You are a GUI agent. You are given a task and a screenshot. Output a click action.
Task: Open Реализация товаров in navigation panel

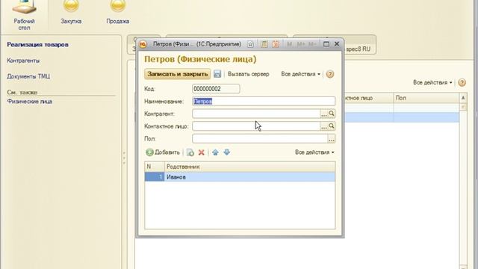point(37,45)
